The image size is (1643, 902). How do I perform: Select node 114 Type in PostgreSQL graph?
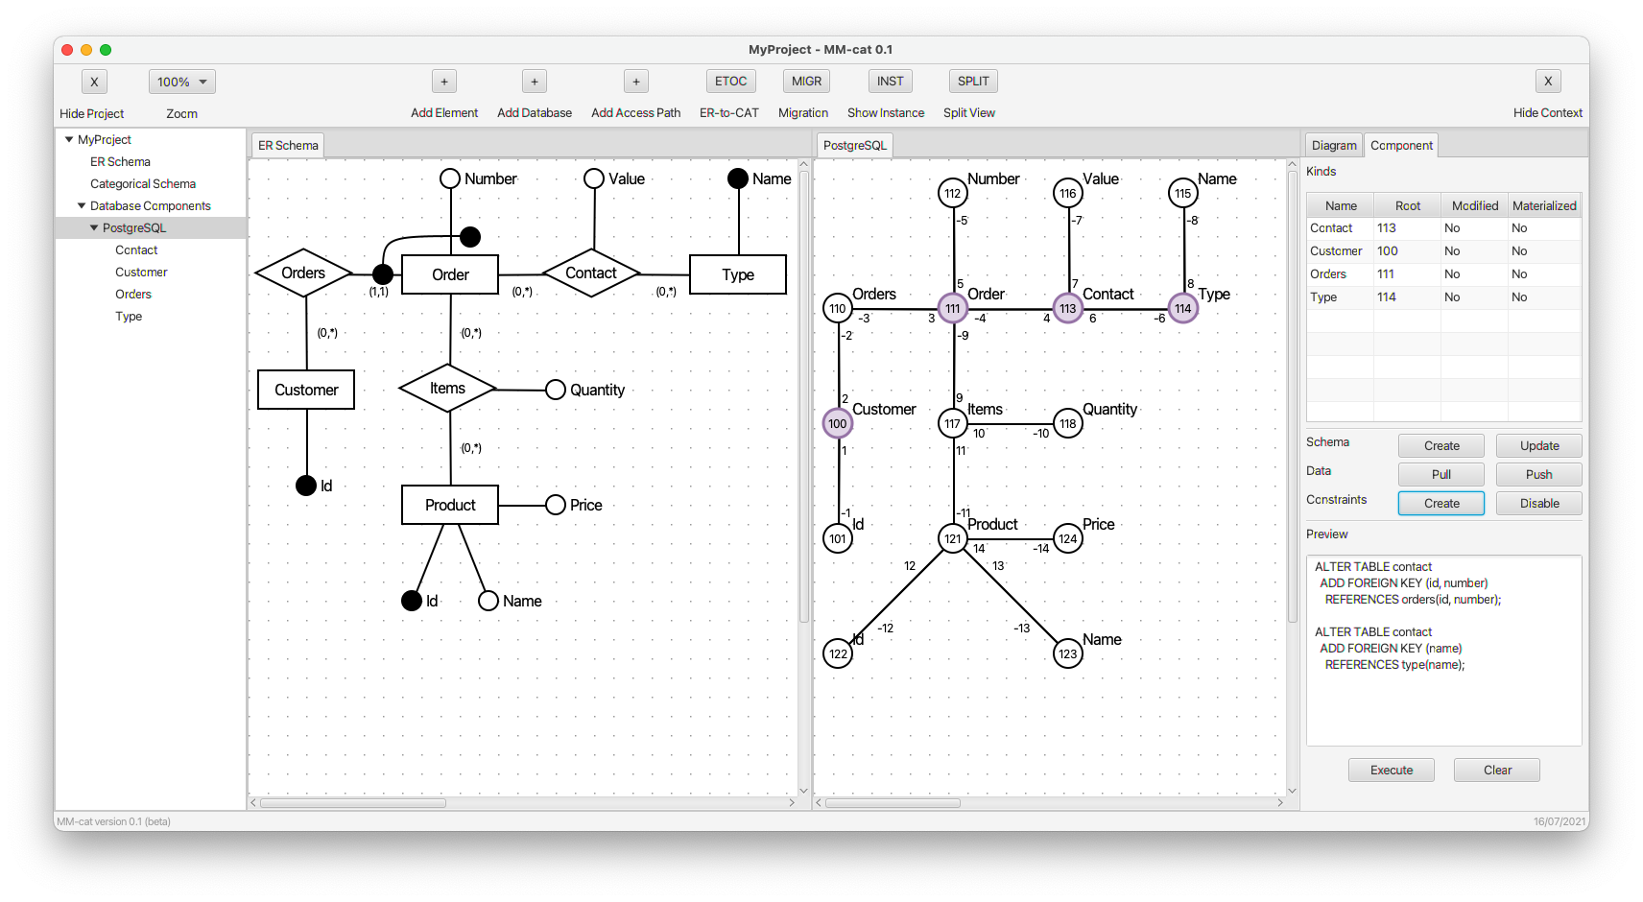coord(1183,308)
